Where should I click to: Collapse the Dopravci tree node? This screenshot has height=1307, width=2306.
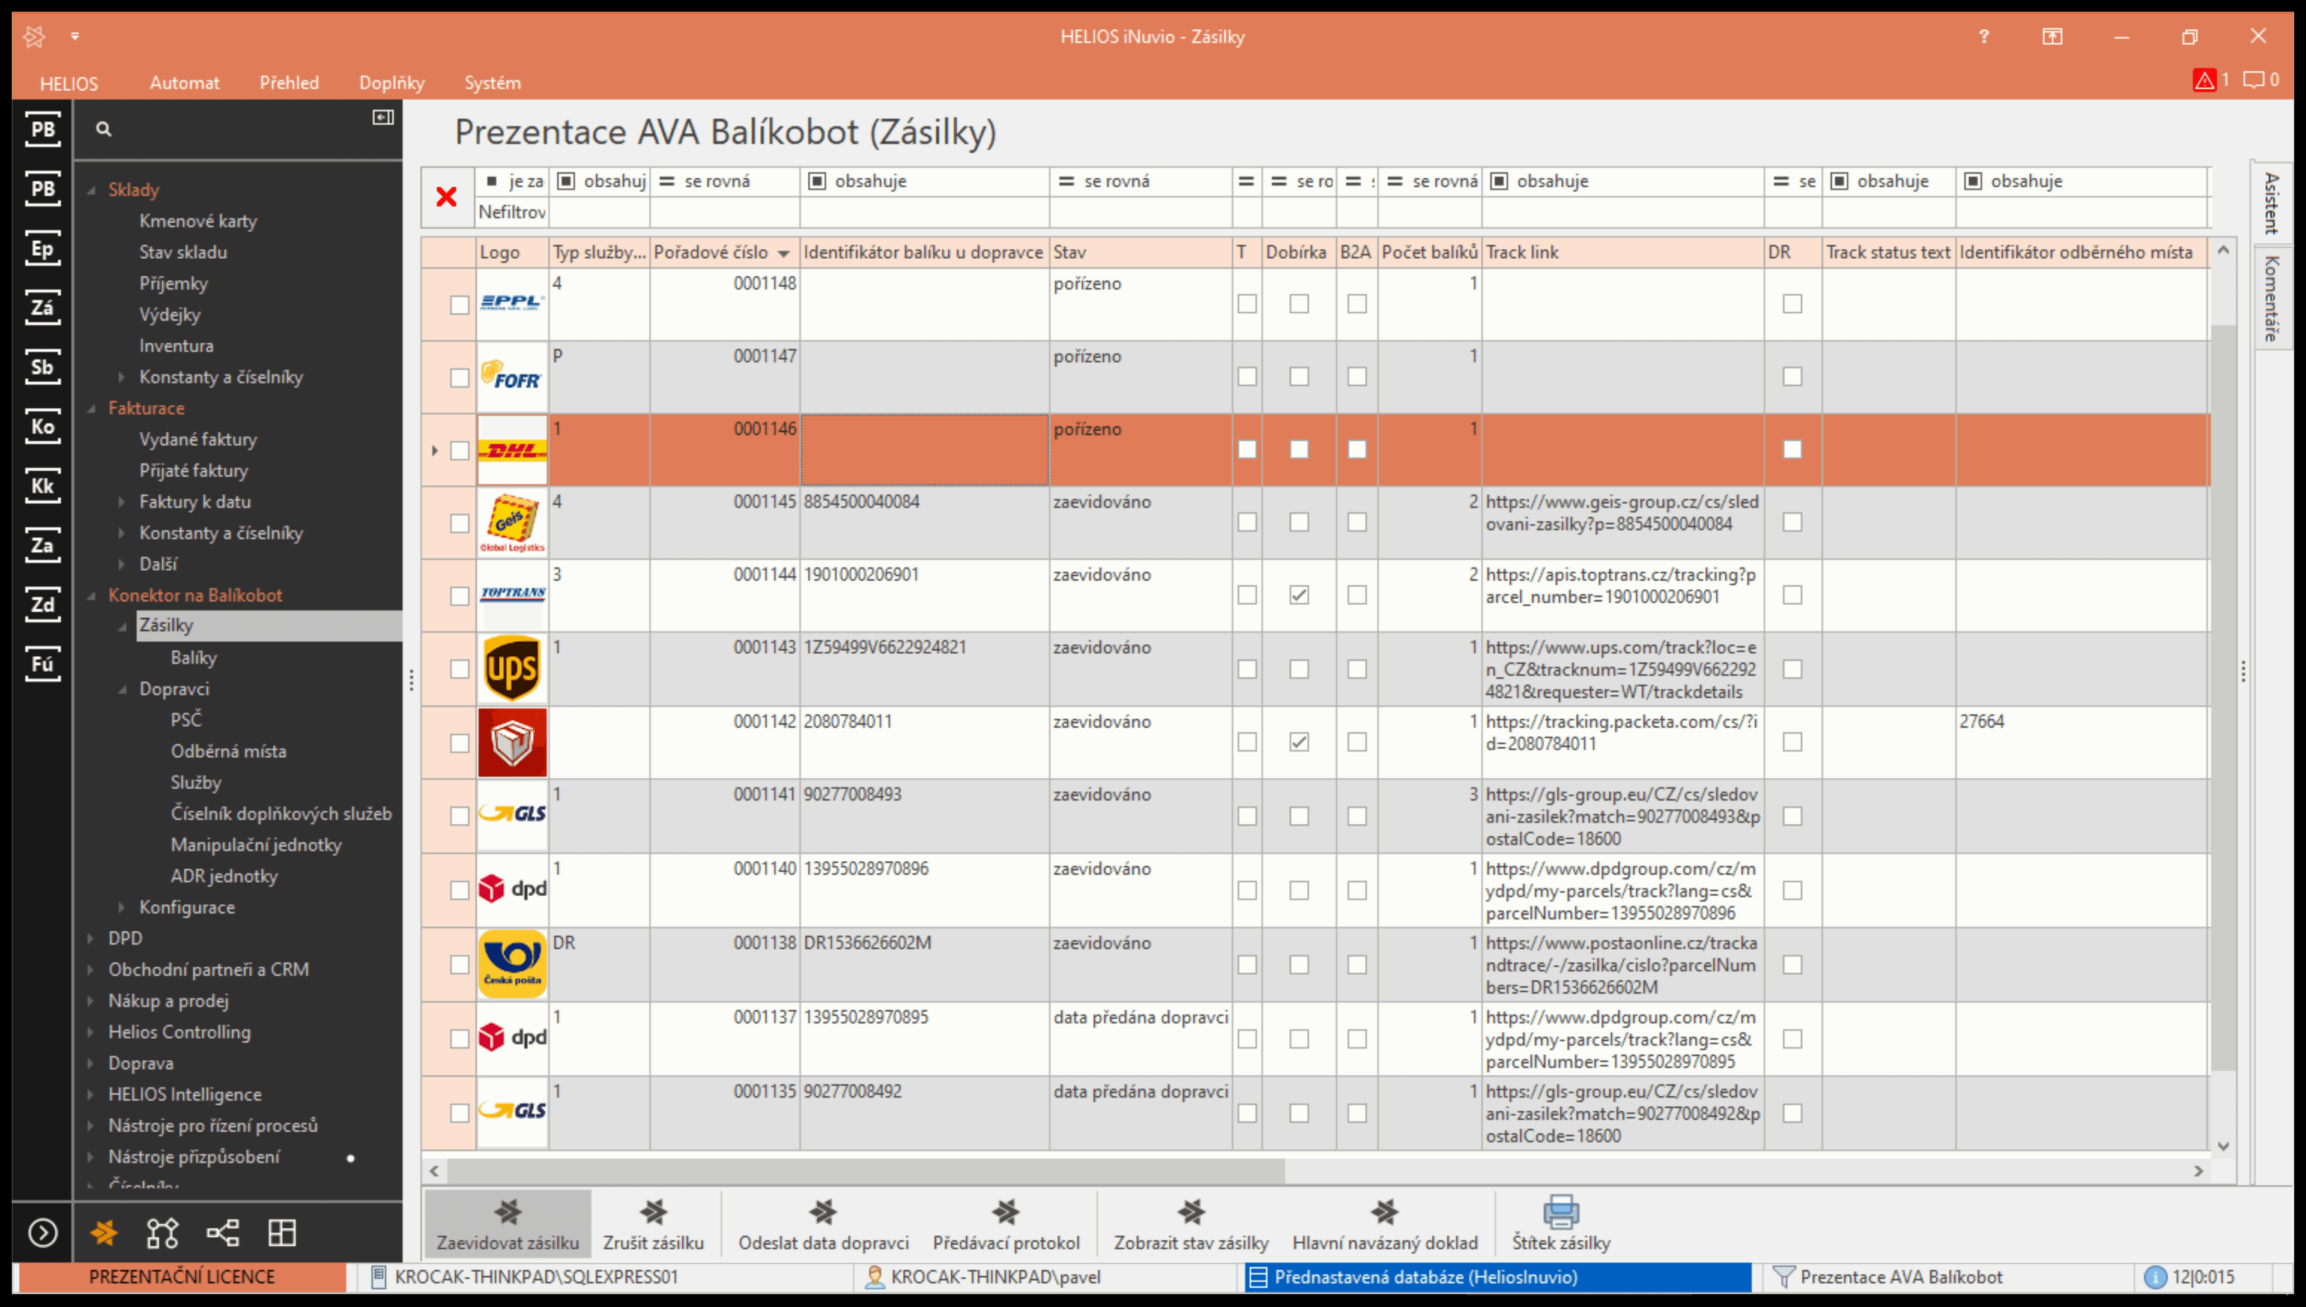122,689
